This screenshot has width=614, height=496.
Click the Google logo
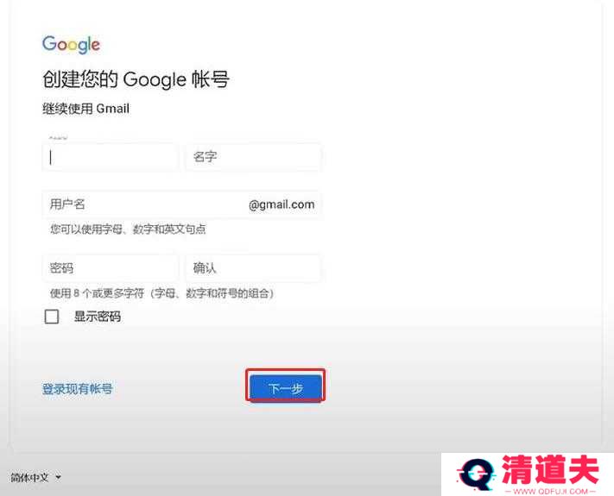pos(71,45)
